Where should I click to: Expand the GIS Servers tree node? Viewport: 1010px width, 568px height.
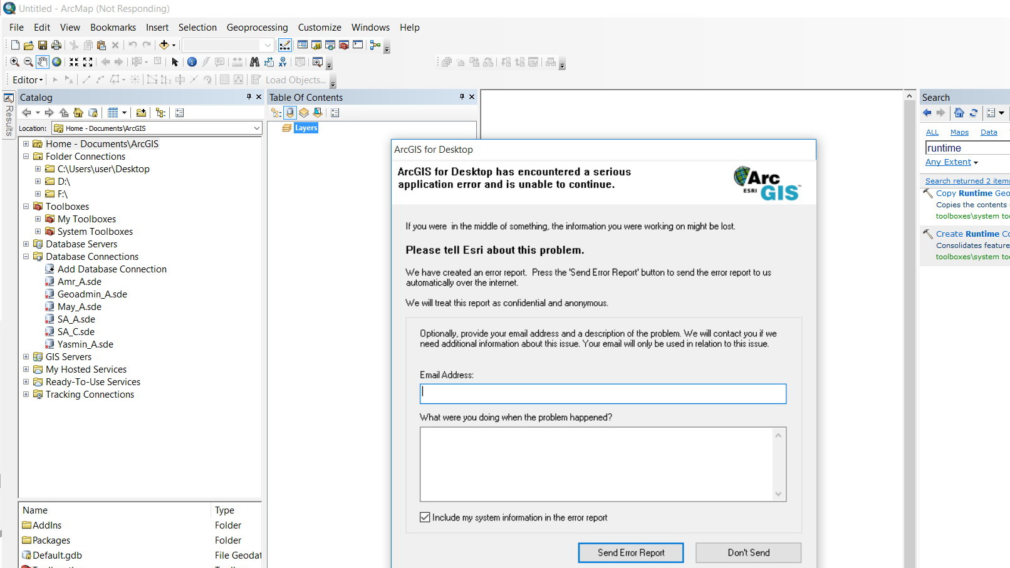click(x=26, y=356)
